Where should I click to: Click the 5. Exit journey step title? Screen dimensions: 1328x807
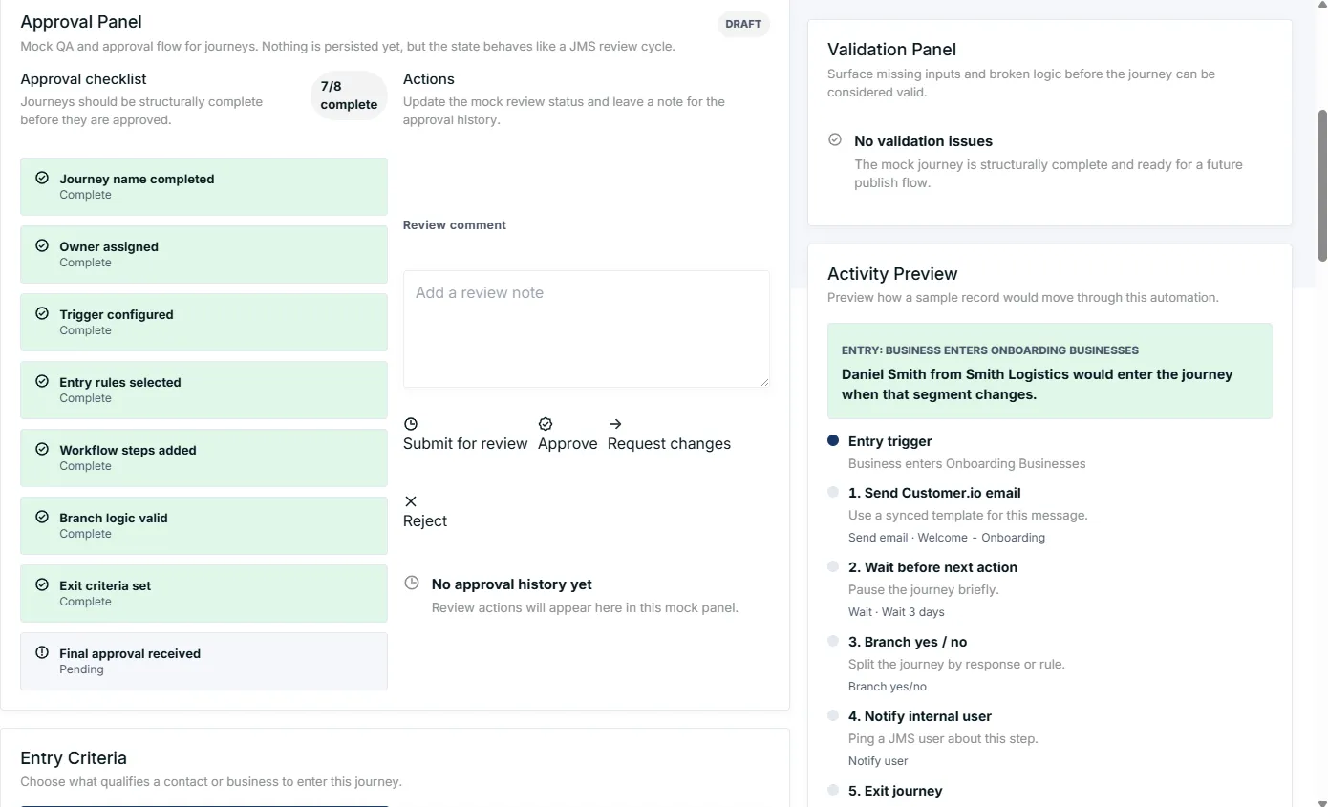click(x=895, y=791)
